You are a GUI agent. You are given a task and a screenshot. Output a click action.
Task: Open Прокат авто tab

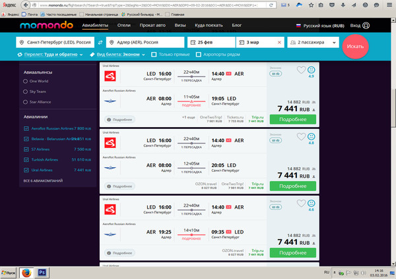[152, 26]
